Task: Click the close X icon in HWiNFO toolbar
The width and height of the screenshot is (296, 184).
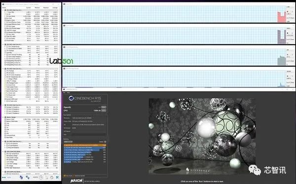Action: (x=57, y=177)
